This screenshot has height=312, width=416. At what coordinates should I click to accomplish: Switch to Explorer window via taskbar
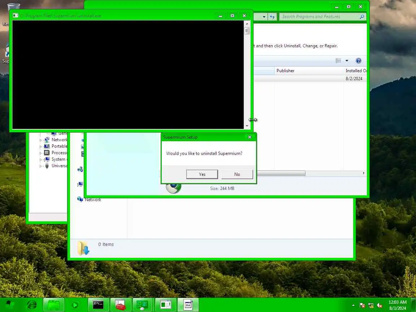pyautogui.click(x=53, y=305)
